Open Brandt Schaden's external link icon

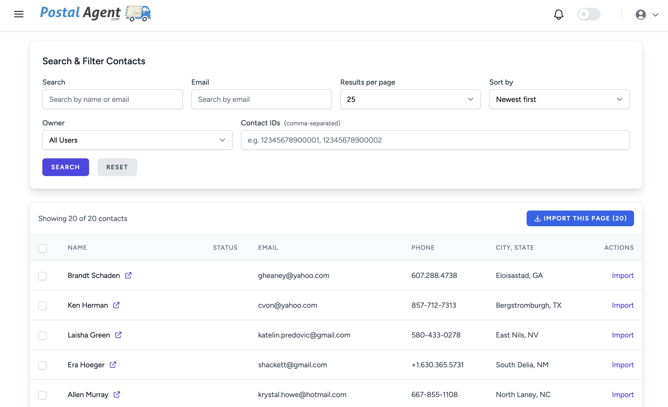[128, 275]
